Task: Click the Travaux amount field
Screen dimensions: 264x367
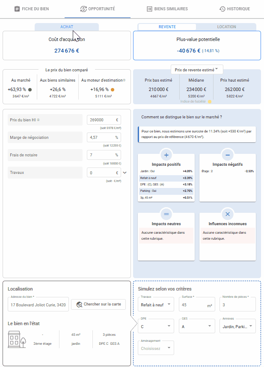Action: pos(104,173)
